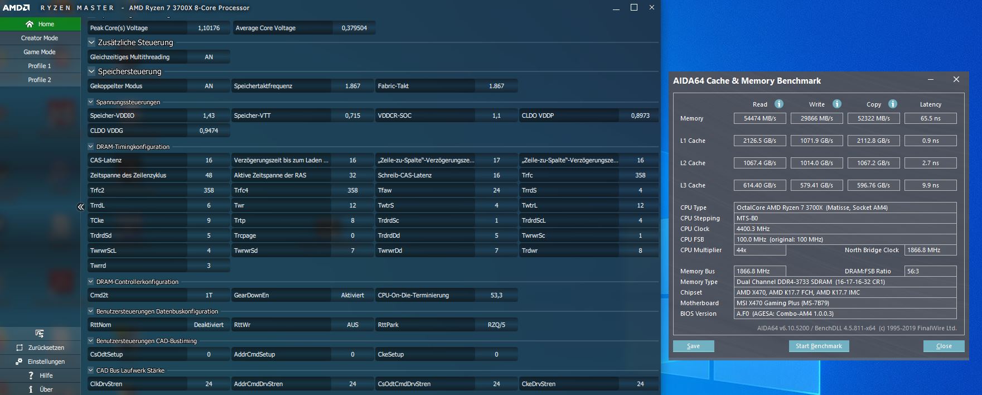Viewport: 982px width, 395px height.
Task: Click the Speichertaktfrequenz 1.867 value
Action: pos(352,86)
